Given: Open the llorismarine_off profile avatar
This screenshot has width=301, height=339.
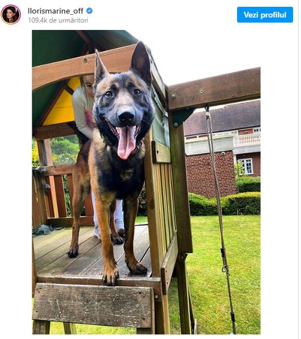Looking at the screenshot, I should [x=11, y=15].
